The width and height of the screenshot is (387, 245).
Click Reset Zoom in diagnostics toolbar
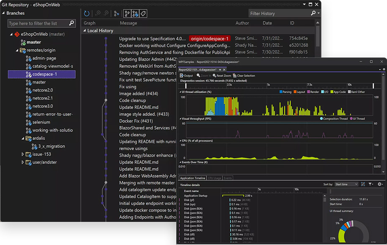click(x=222, y=76)
